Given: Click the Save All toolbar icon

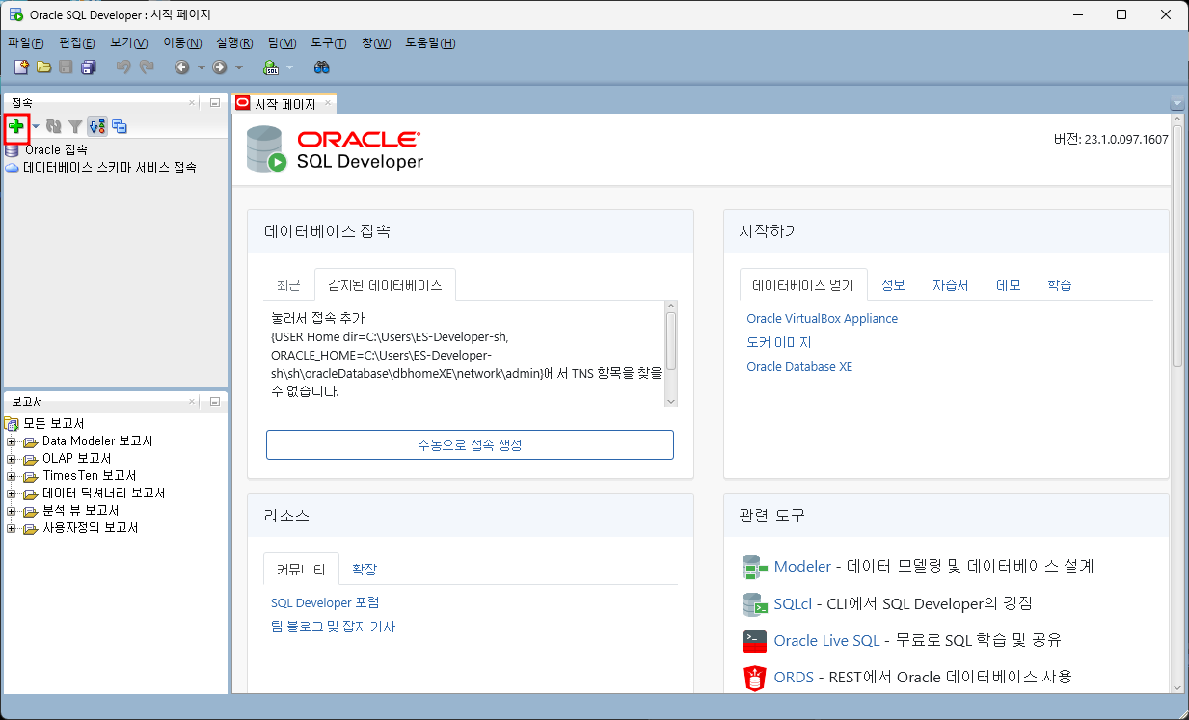Looking at the screenshot, I should pyautogui.click(x=89, y=67).
